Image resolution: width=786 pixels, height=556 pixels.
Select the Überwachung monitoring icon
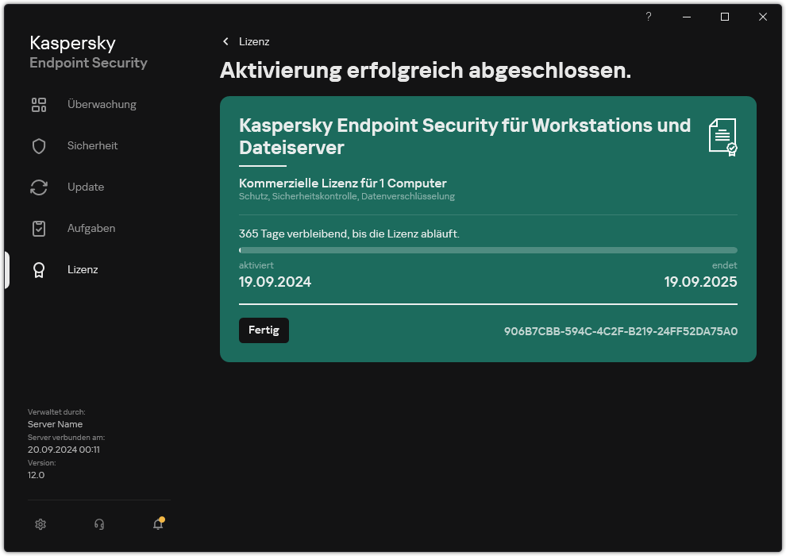(x=39, y=104)
